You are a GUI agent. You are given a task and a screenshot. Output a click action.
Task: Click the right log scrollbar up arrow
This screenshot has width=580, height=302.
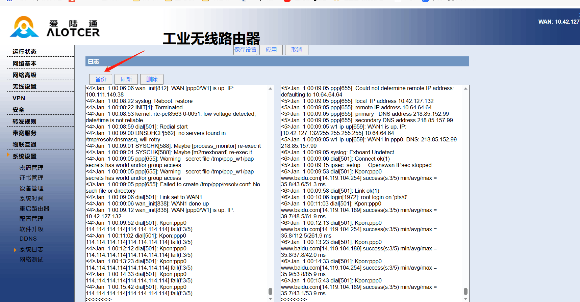tap(465, 89)
